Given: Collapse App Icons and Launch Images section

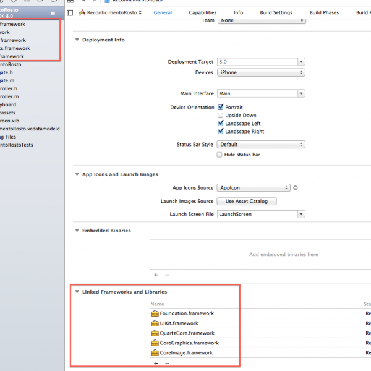Looking at the screenshot, I should point(77,174).
